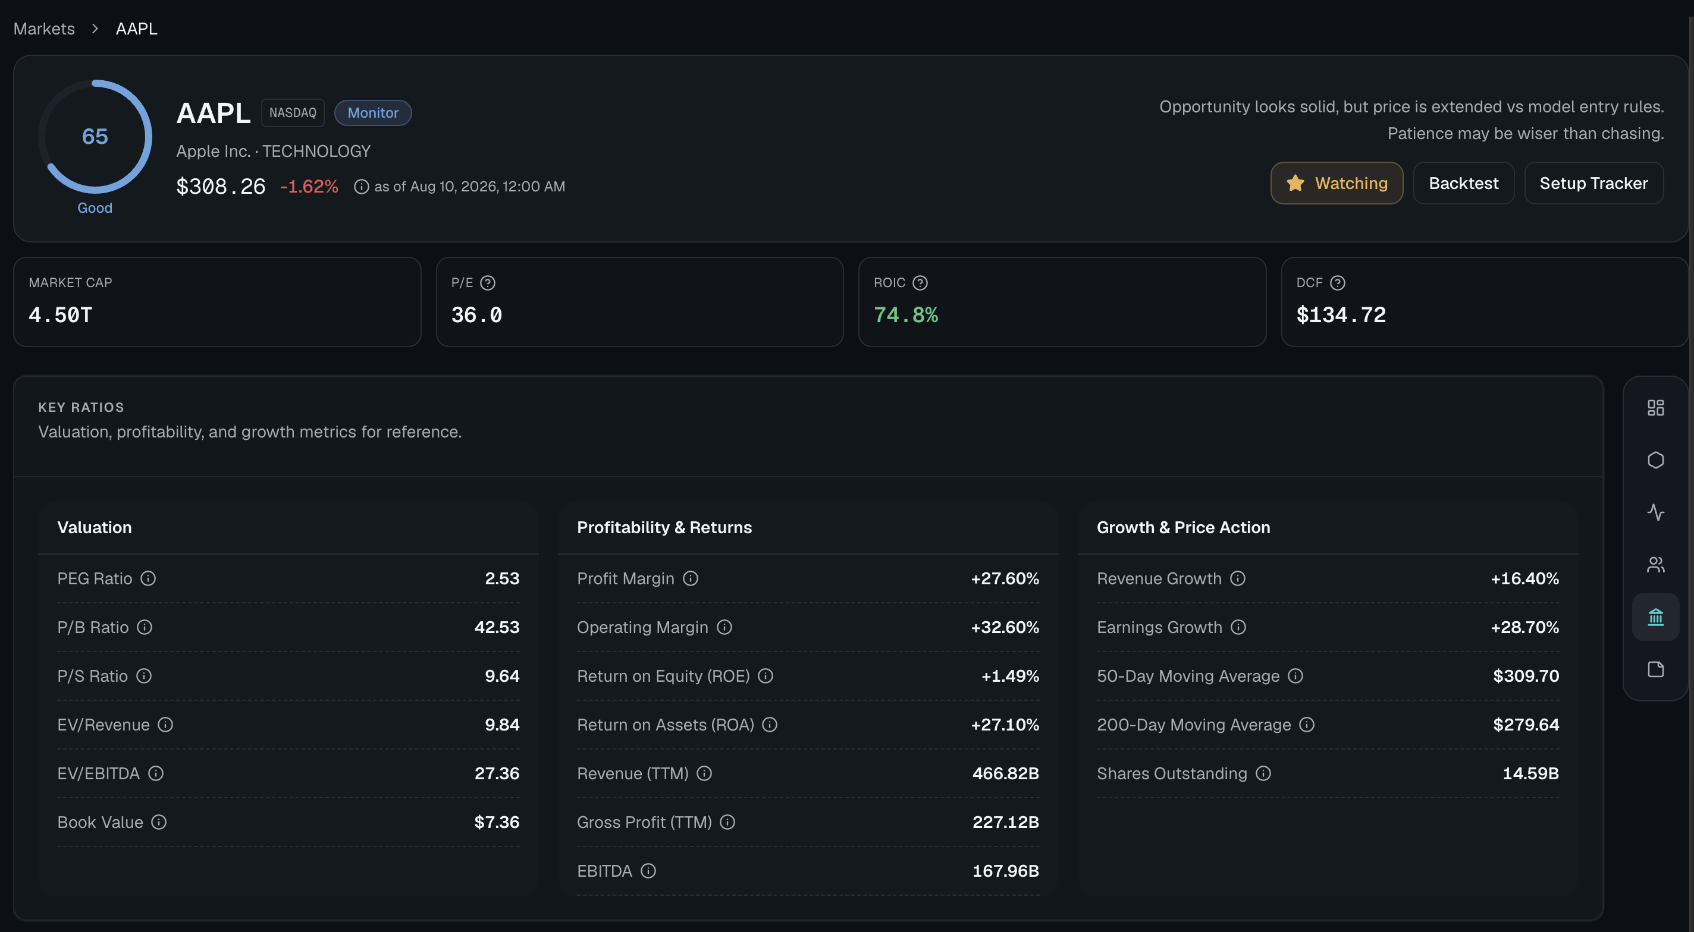Screen dimensions: 1694x932
Task: Click the Monitor status badge
Action: tap(373, 113)
